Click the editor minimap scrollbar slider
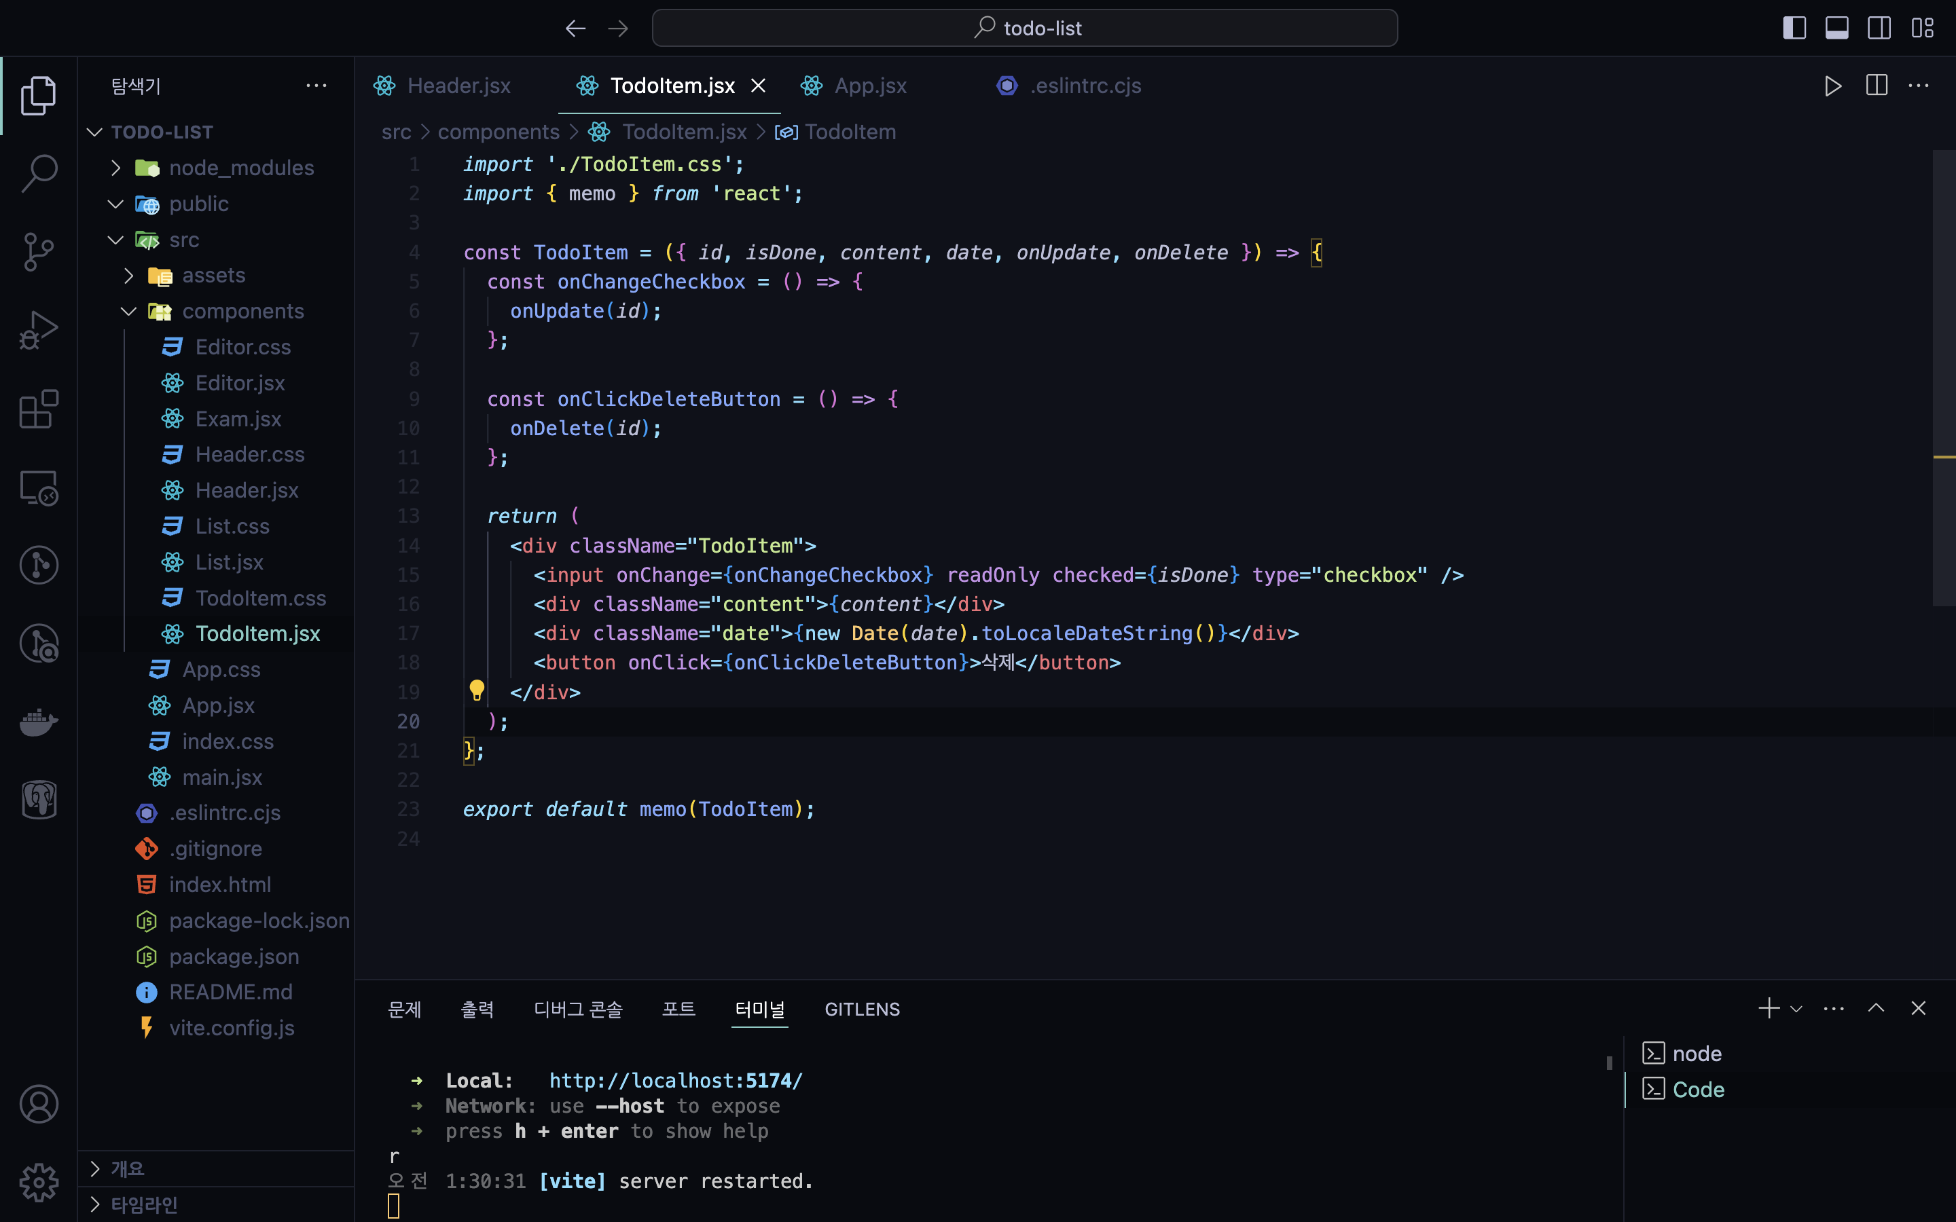This screenshot has height=1222, width=1956. 1943,377
